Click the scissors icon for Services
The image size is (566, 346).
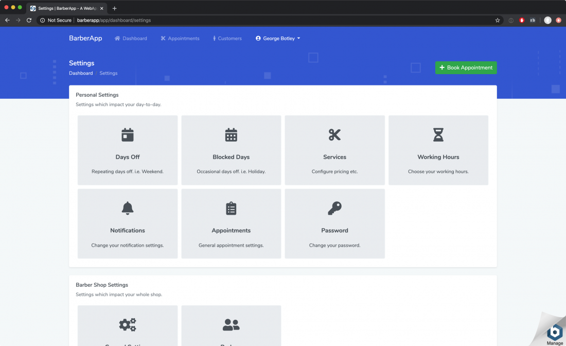334,134
